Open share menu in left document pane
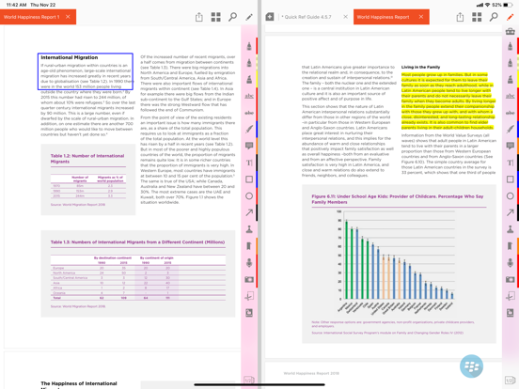The width and height of the screenshot is (519, 389). coord(199,17)
